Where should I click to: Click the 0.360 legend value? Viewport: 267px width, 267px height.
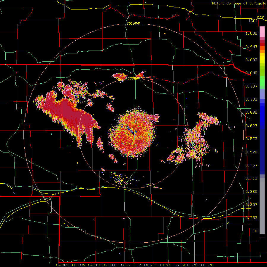pos(251,191)
